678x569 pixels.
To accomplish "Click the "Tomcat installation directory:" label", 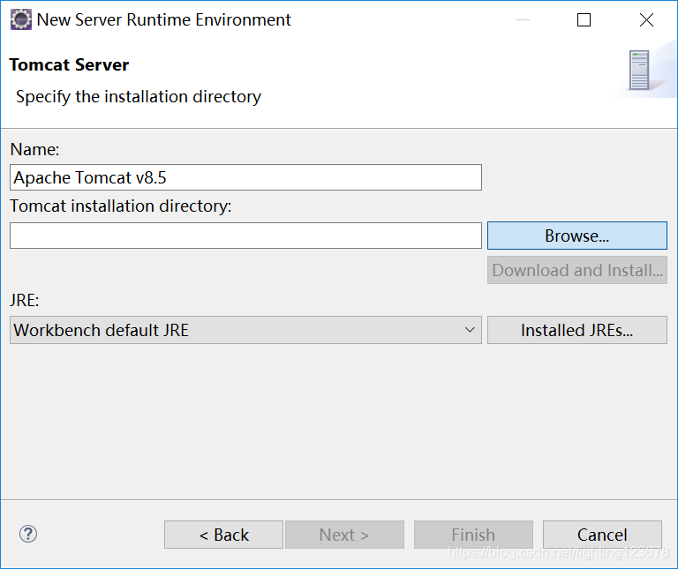I will coord(121,206).
